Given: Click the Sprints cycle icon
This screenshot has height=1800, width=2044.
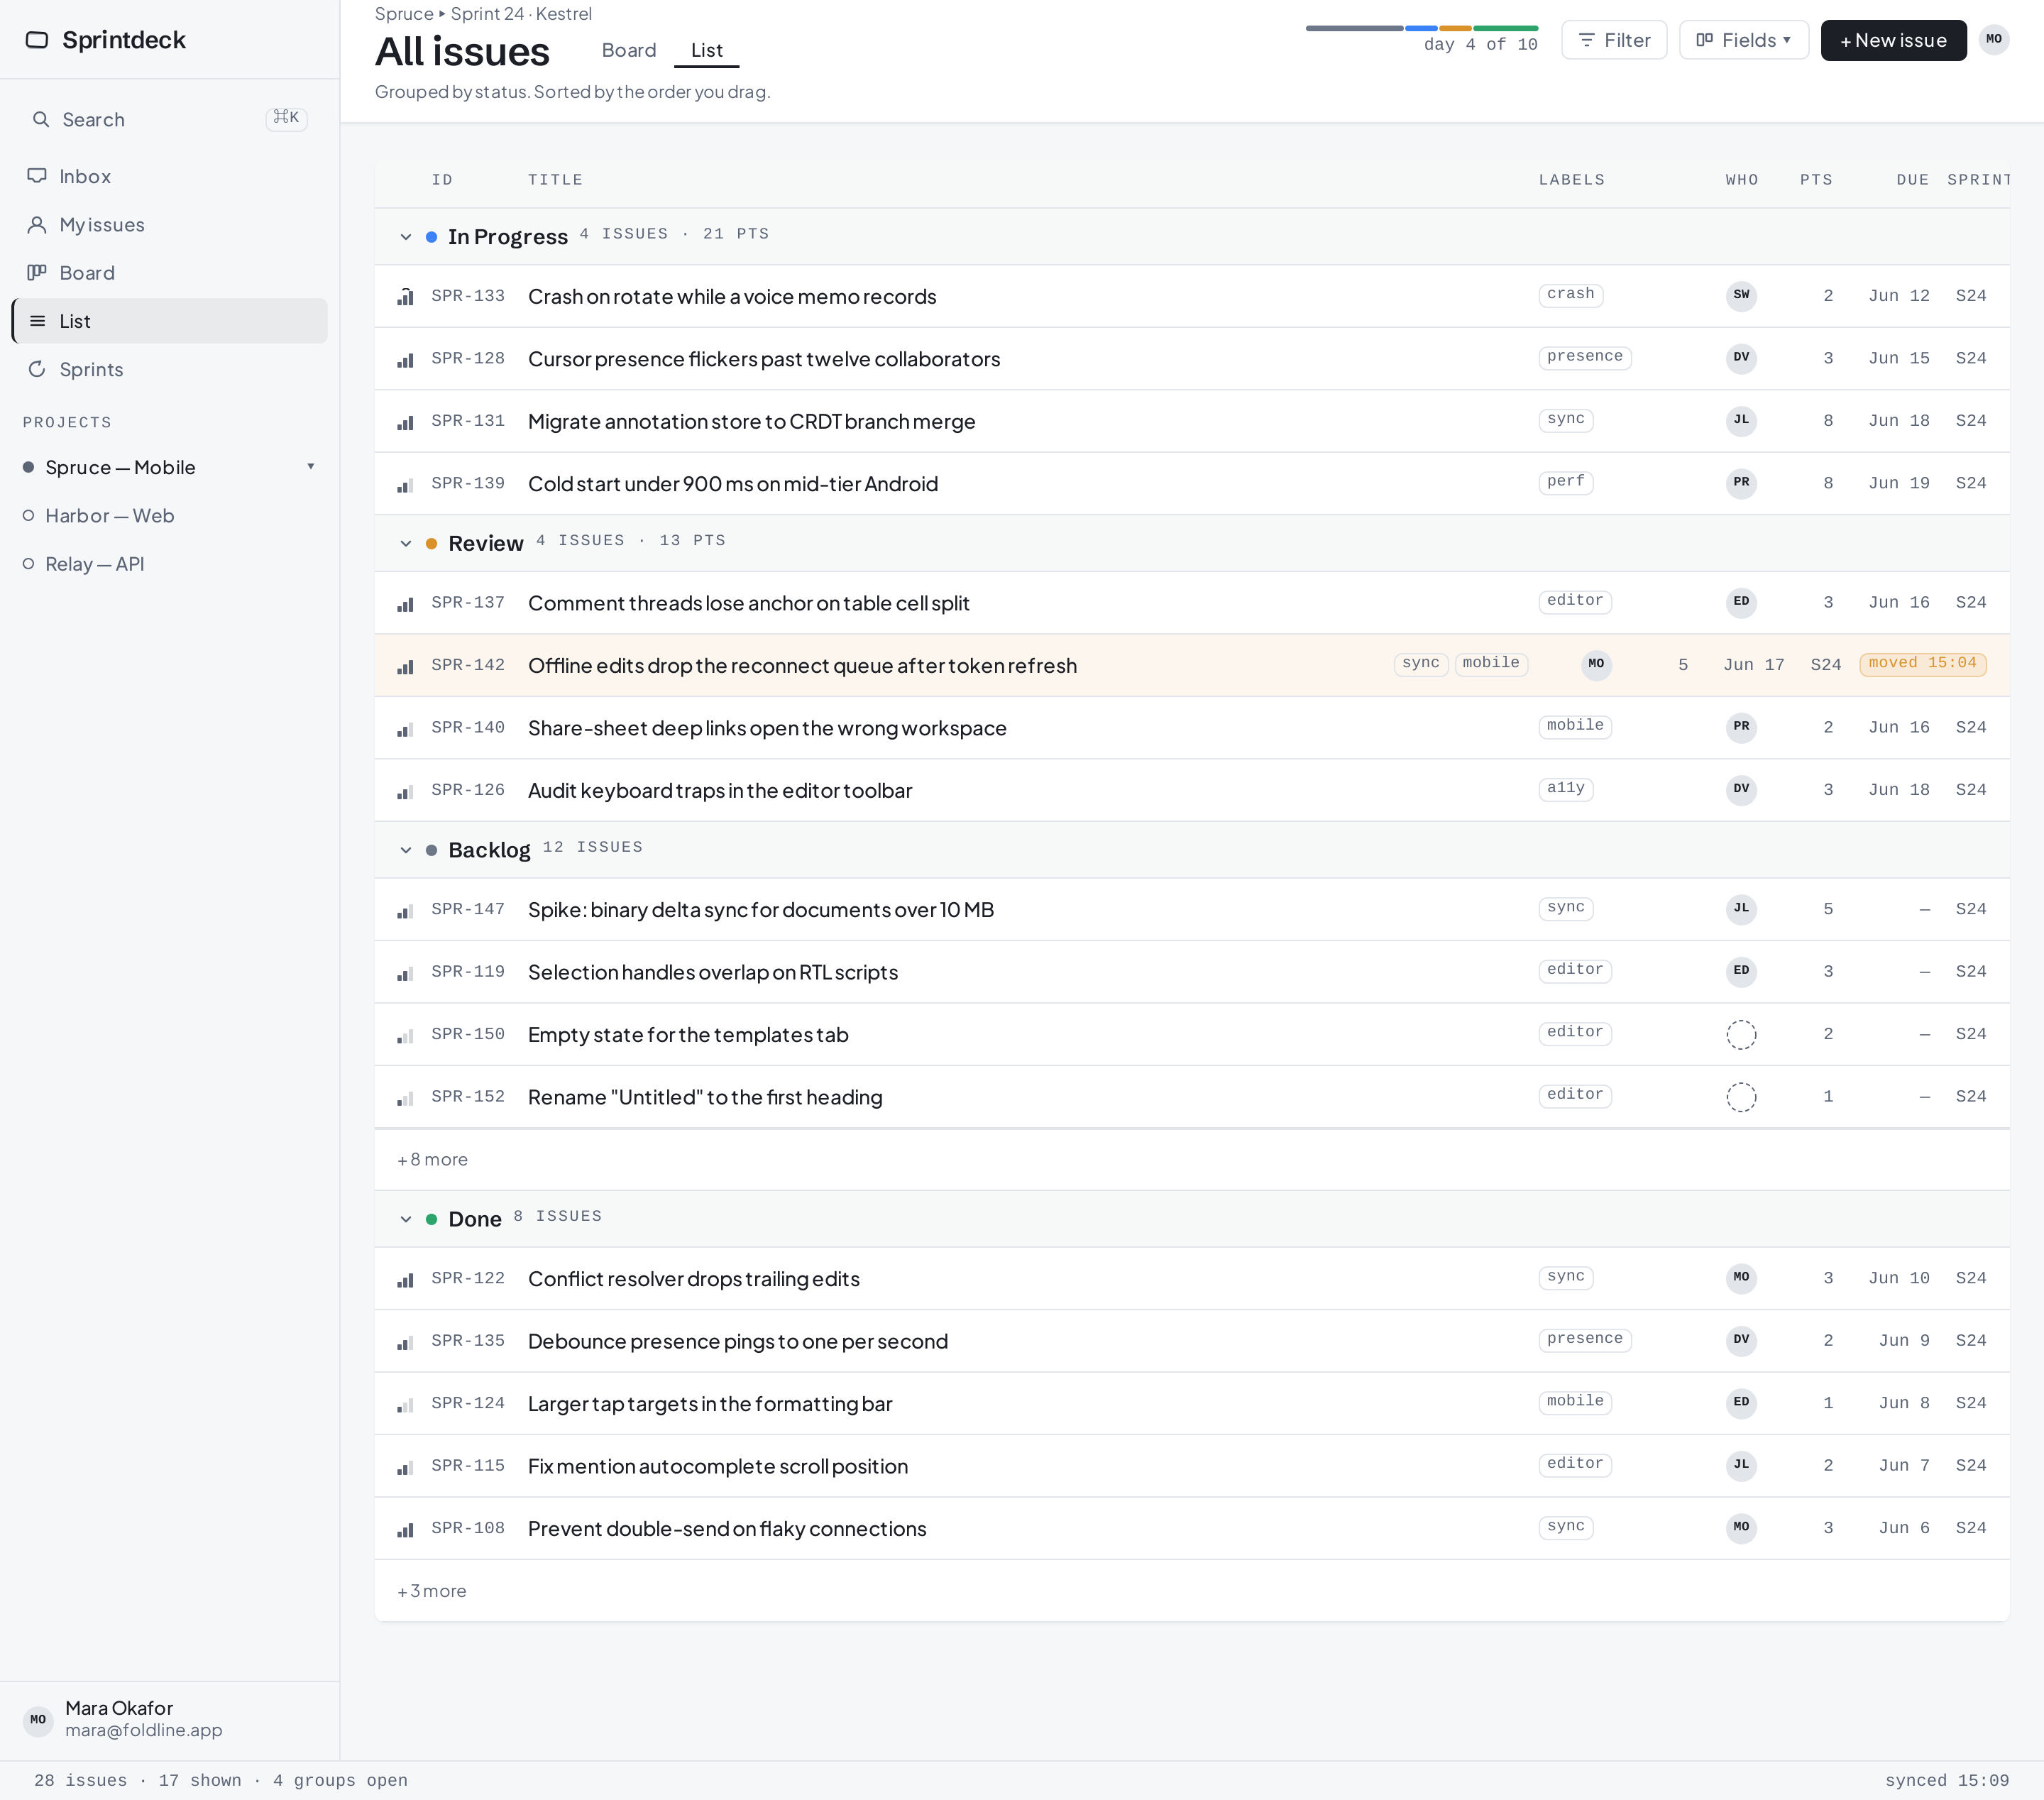Looking at the screenshot, I should (37, 369).
